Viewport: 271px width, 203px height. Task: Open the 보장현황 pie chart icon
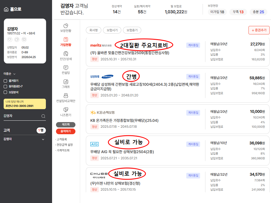(x=66, y=26)
